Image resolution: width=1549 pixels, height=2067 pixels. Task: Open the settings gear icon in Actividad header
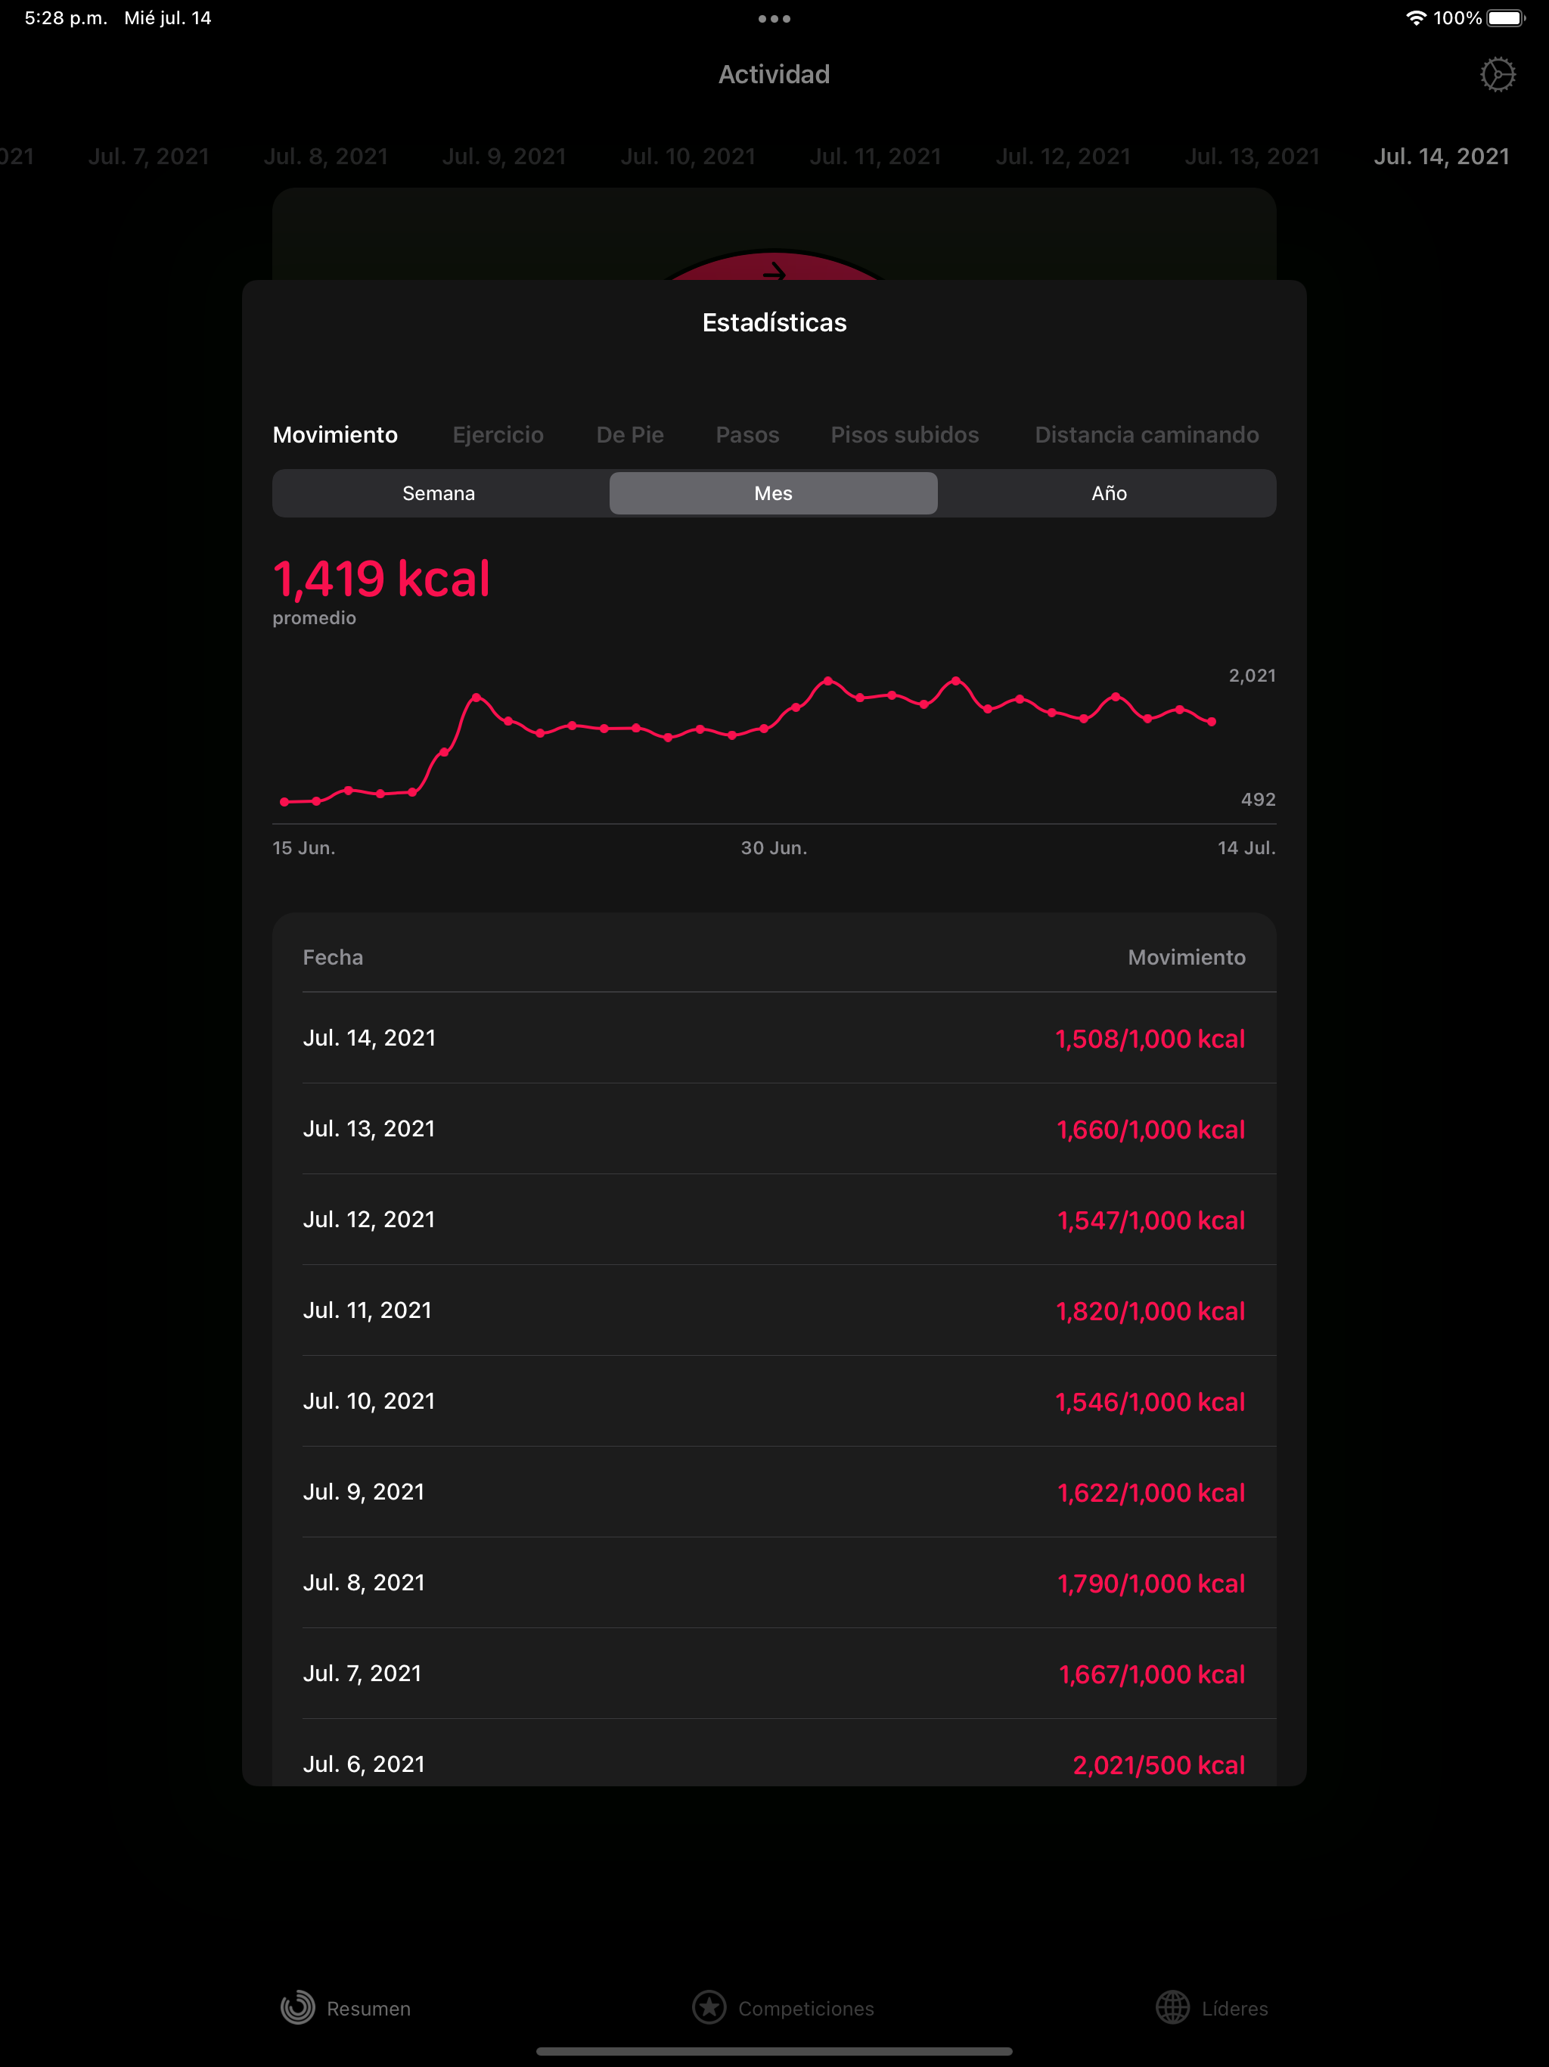click(1498, 75)
